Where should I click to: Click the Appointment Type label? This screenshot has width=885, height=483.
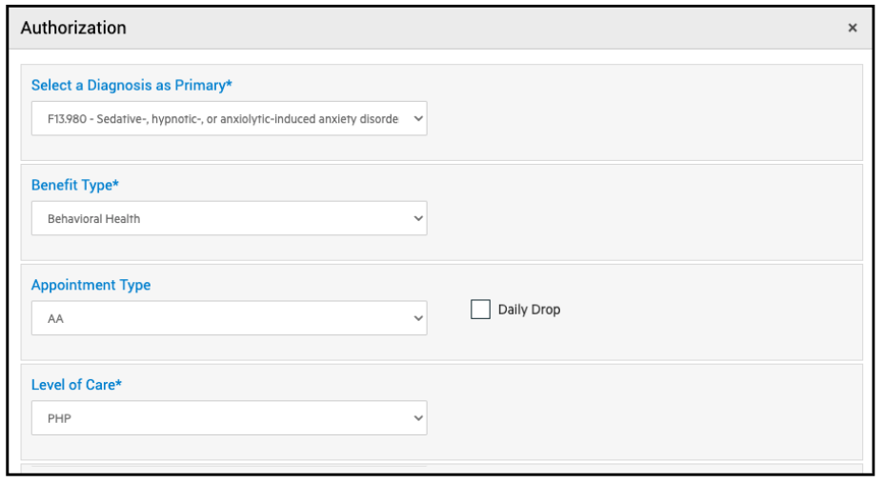click(x=91, y=285)
